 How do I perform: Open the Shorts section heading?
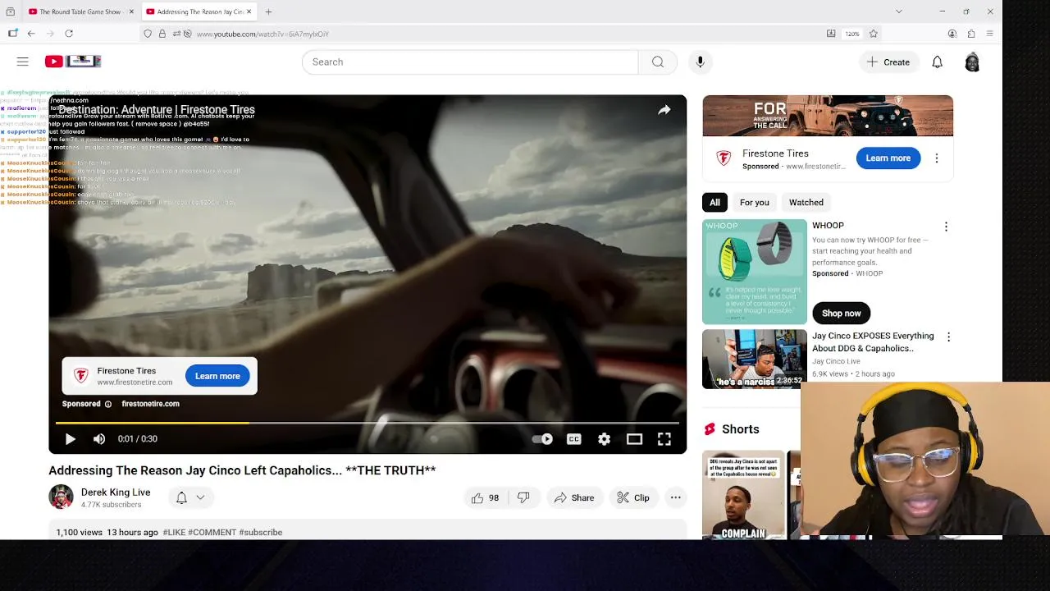740,429
